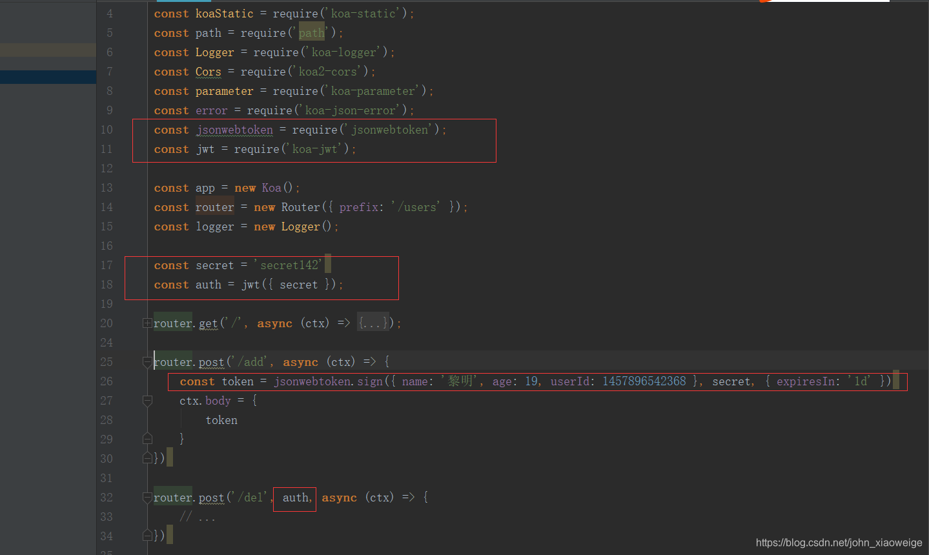Click the 'koa2-cors' string literal

[327, 72]
